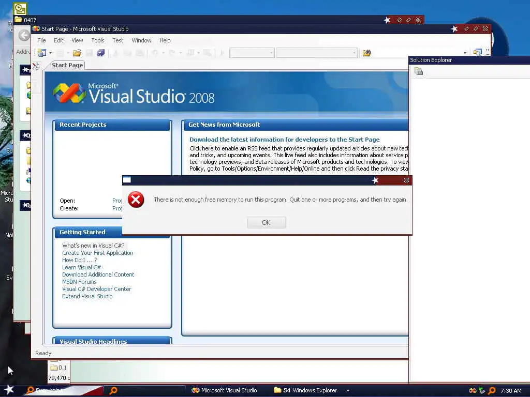Image resolution: width=530 pixels, height=397 pixels.
Task: Click the desktop icon at top-left corner
Action: 20,9
